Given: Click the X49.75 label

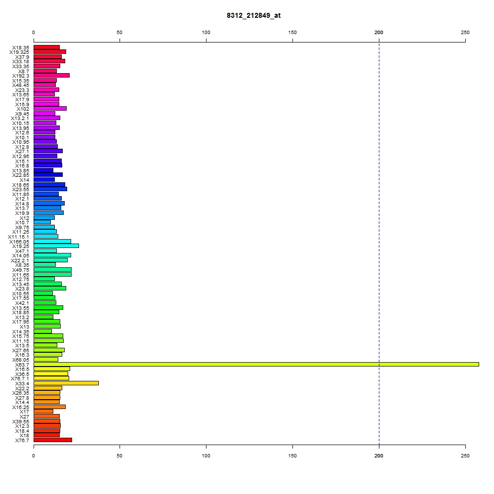Looking at the screenshot, I should (x=20, y=270).
